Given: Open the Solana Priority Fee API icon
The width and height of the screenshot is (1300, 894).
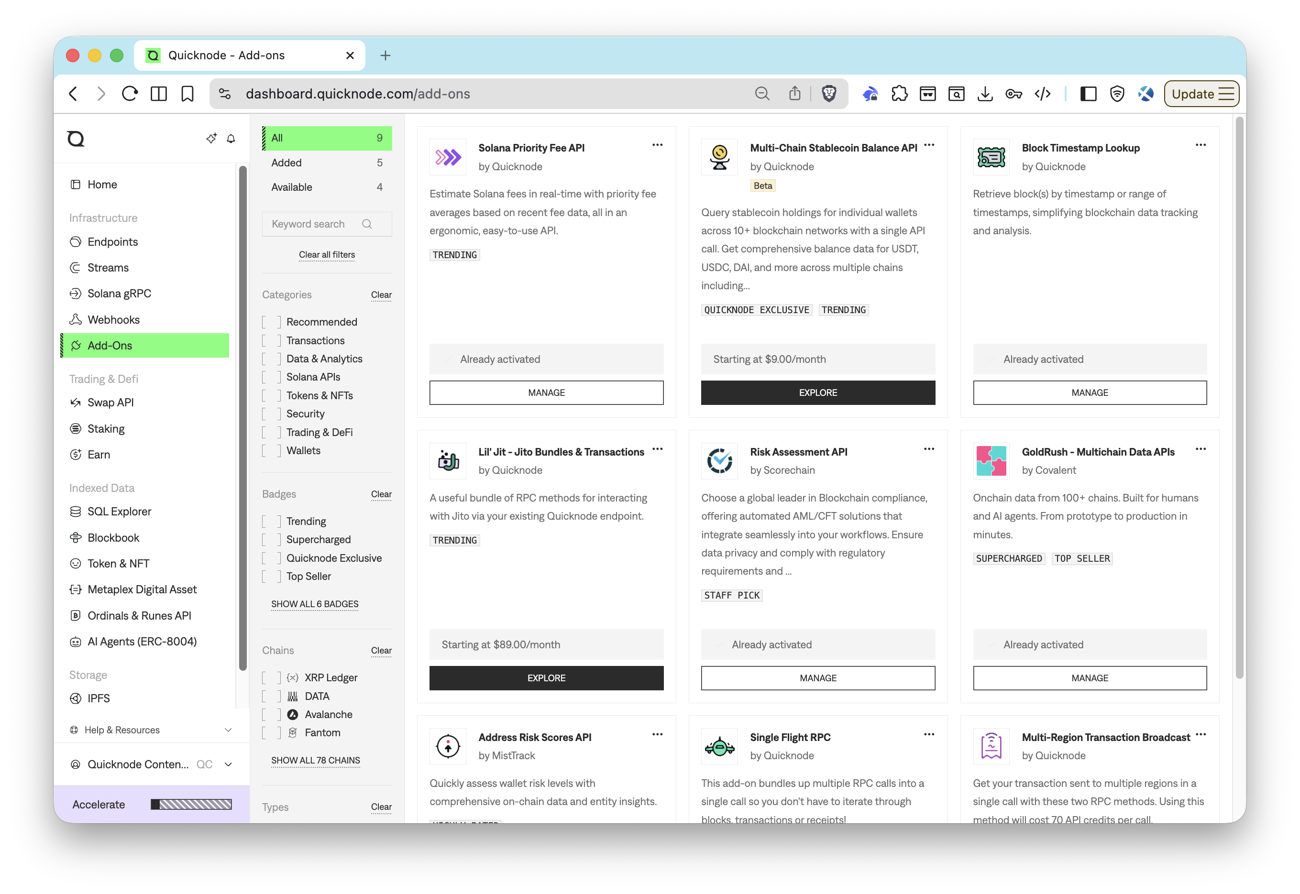Looking at the screenshot, I should [448, 157].
